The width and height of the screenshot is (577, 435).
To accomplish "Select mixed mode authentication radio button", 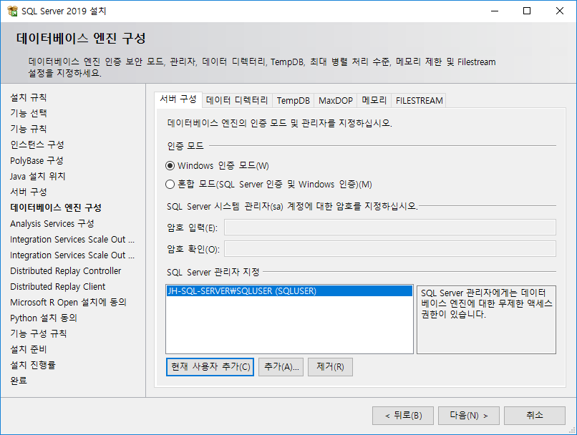I will point(170,184).
